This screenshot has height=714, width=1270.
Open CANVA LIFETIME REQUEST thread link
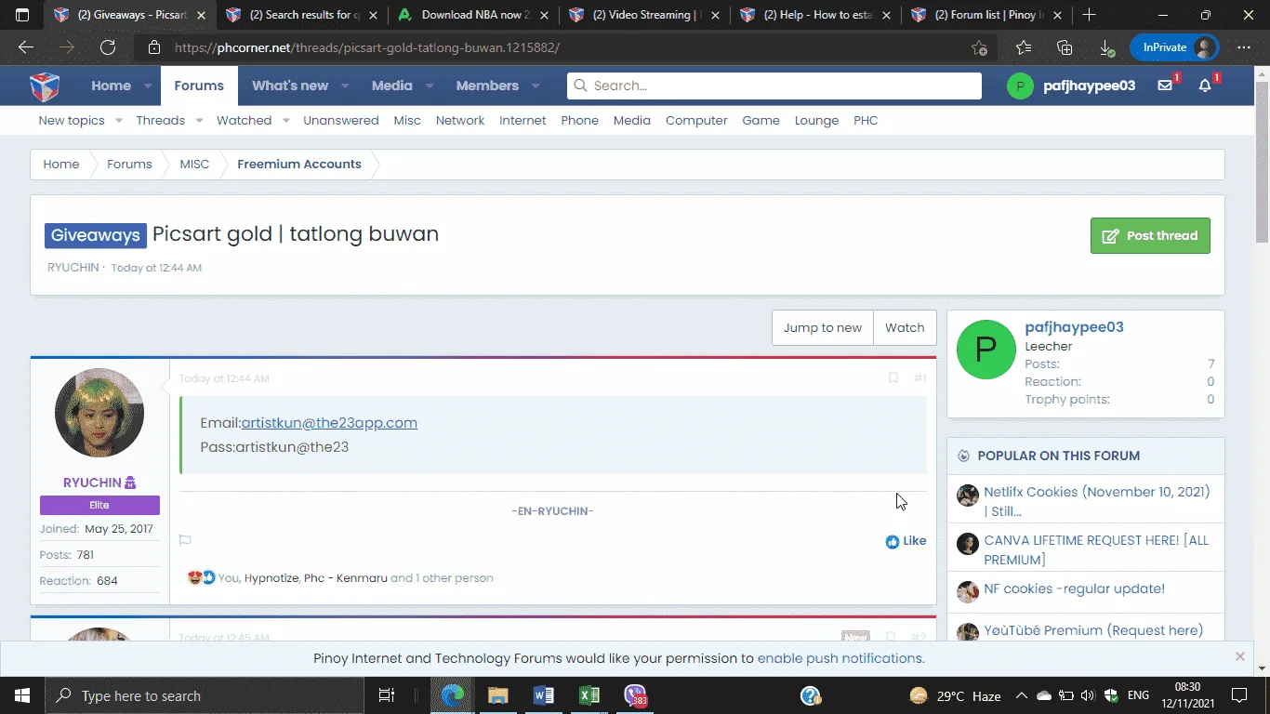pos(1097,549)
